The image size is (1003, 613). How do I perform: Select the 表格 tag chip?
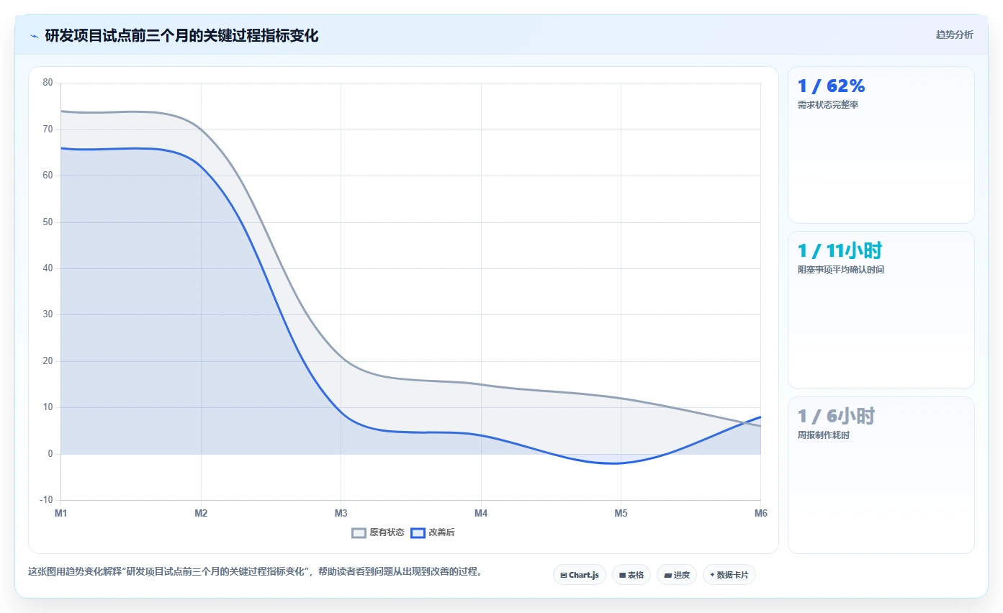[x=631, y=575]
